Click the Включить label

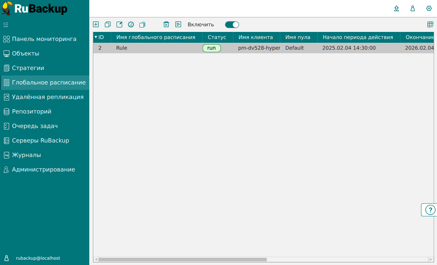pos(201,25)
